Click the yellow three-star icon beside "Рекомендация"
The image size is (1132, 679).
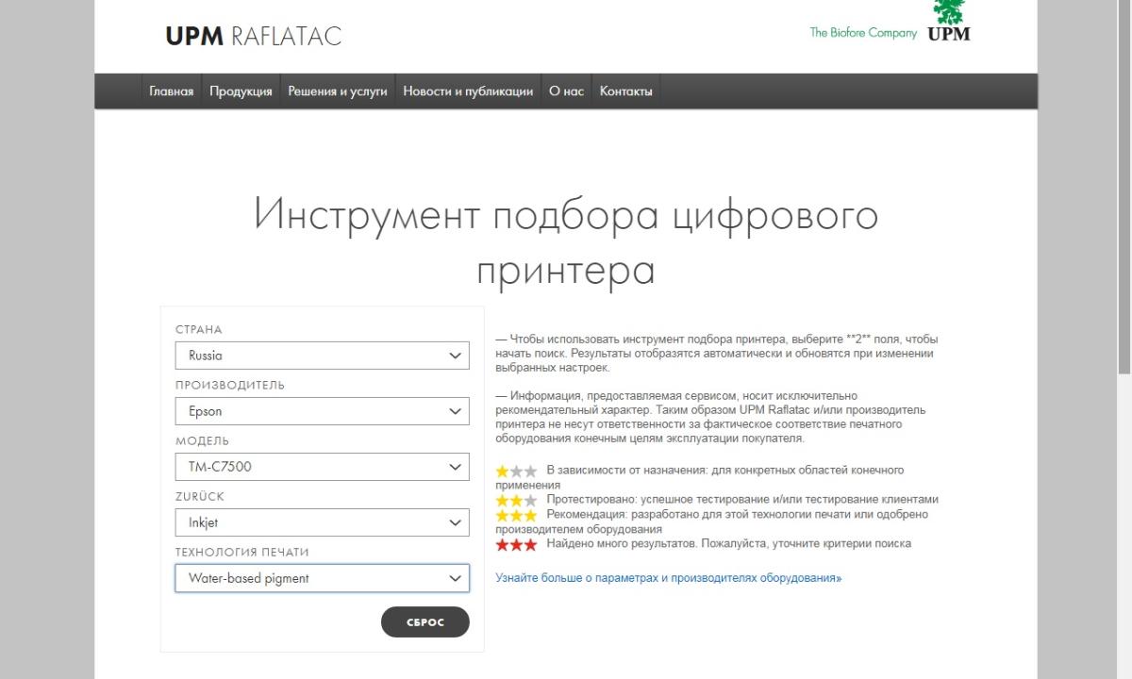click(516, 514)
